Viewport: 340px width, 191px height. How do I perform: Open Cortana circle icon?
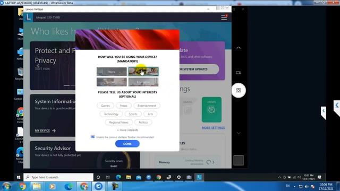coord(98,177)
